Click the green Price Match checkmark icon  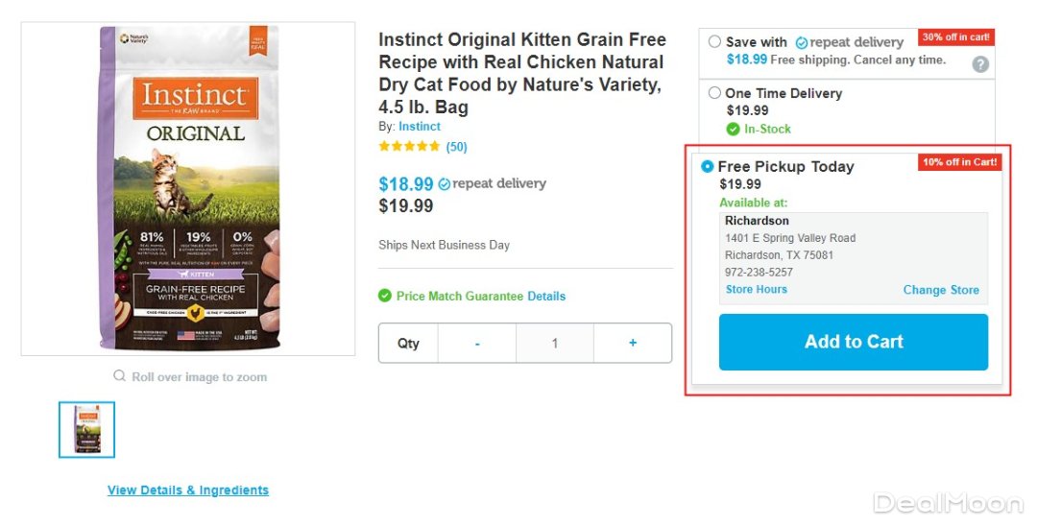[385, 296]
